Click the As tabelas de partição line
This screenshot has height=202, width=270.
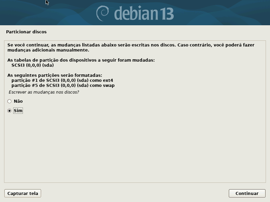pyautogui.click(x=81, y=60)
